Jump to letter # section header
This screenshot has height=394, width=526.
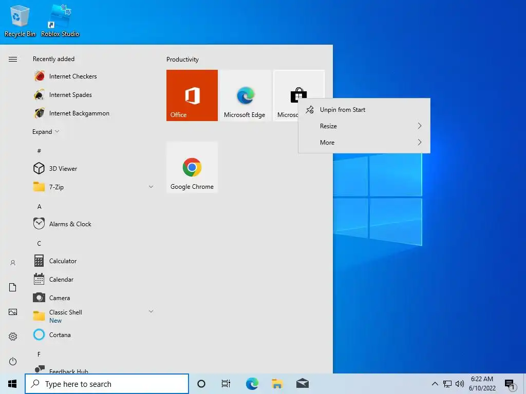(x=39, y=151)
